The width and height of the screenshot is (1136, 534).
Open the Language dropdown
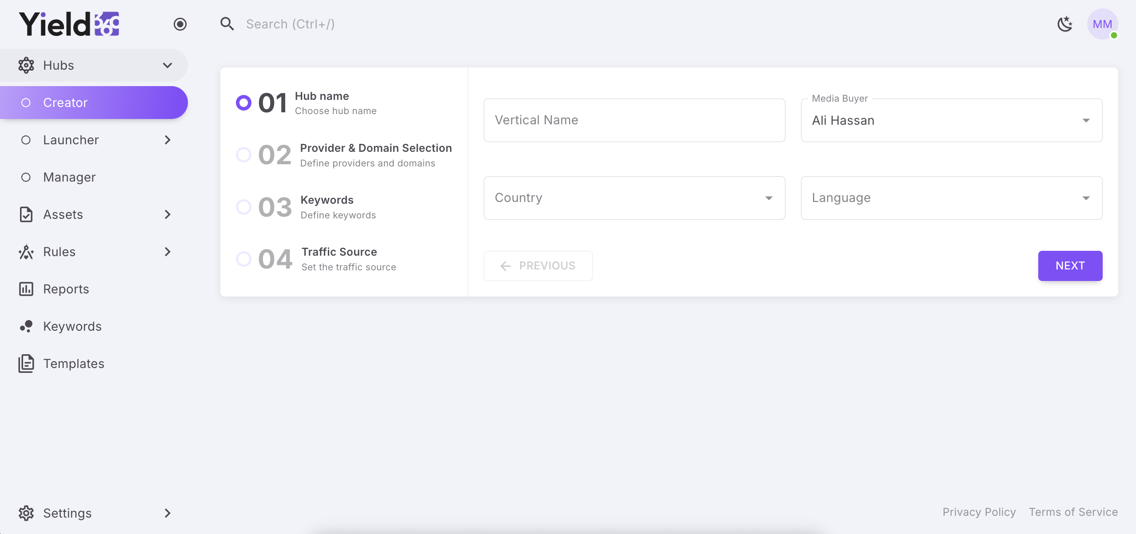951,198
